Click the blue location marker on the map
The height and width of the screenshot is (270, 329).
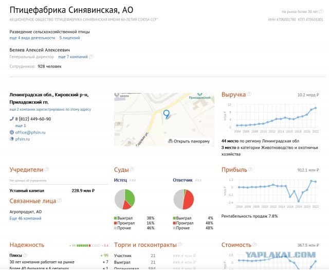point(167,114)
